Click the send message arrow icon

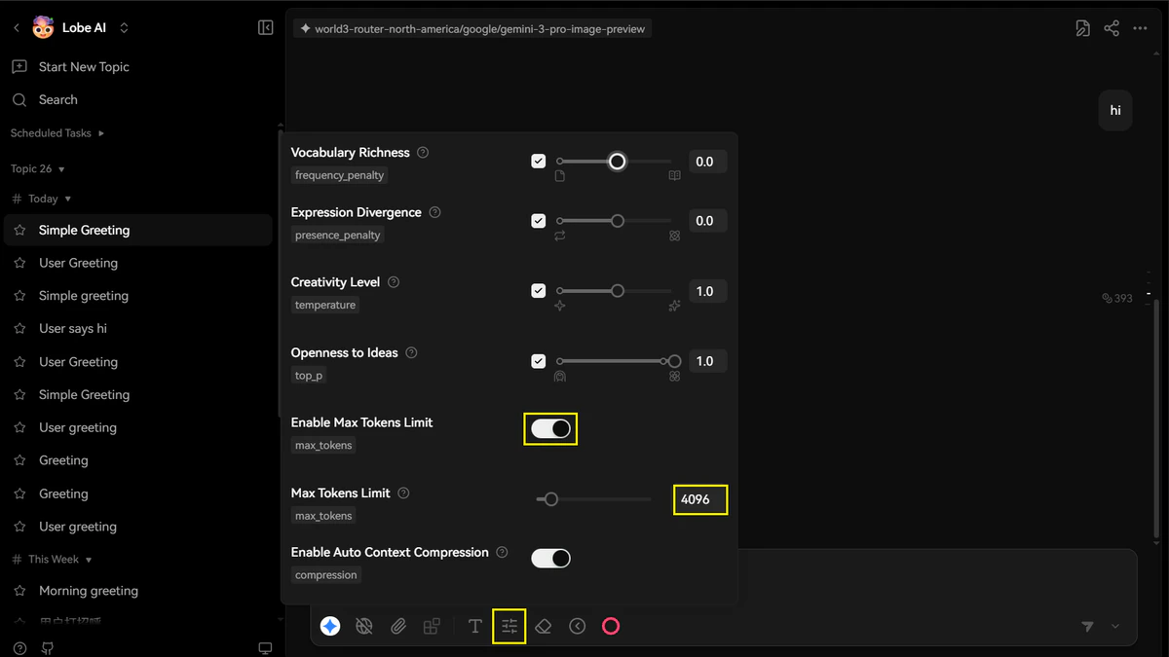tap(1088, 626)
